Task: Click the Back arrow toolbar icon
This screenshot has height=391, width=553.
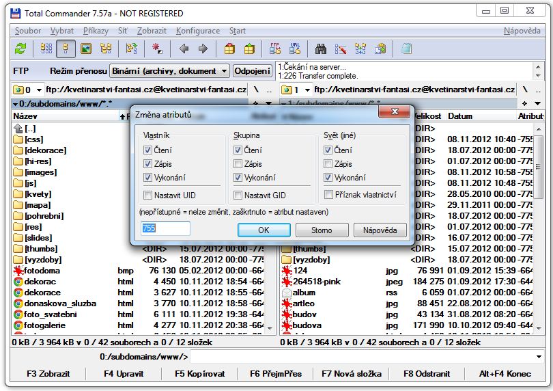Action: (x=184, y=49)
